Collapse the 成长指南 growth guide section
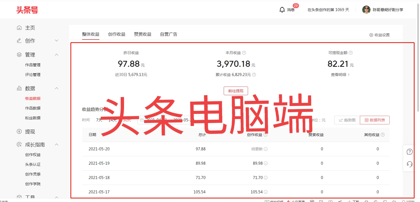The width and height of the screenshot is (420, 202). pyautogui.click(x=57, y=144)
